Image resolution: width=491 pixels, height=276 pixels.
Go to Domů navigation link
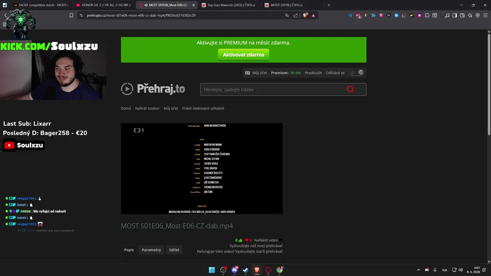click(126, 108)
